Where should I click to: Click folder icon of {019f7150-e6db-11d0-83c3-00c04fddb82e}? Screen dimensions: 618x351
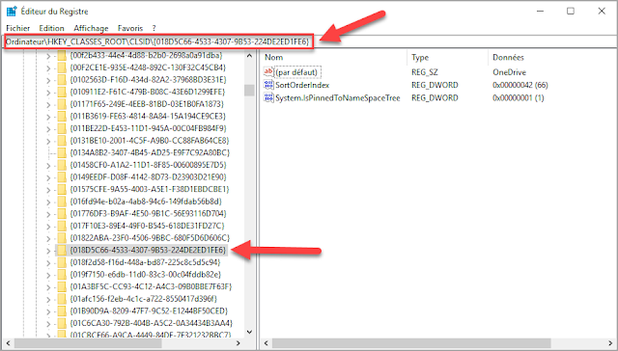coord(62,275)
